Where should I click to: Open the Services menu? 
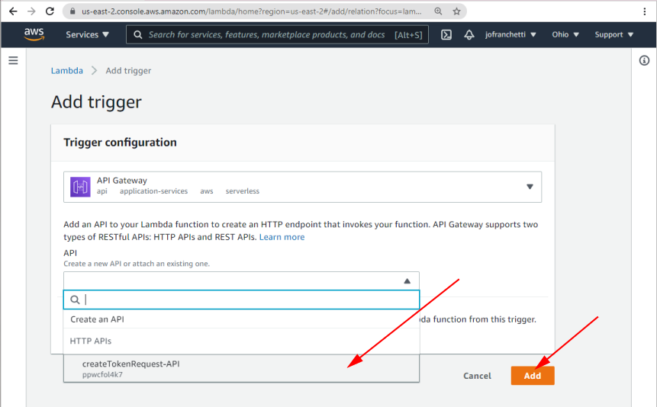coord(87,35)
